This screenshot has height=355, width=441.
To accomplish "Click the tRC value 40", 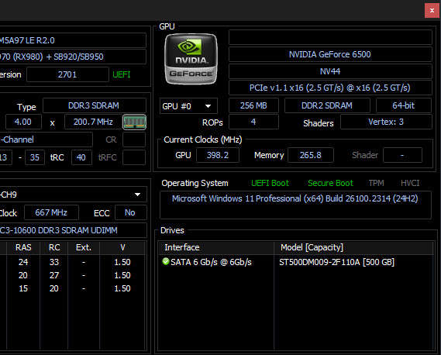I will tap(81, 157).
